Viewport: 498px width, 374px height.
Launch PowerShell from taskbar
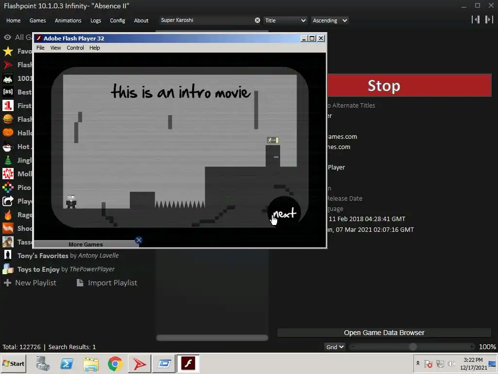67,363
